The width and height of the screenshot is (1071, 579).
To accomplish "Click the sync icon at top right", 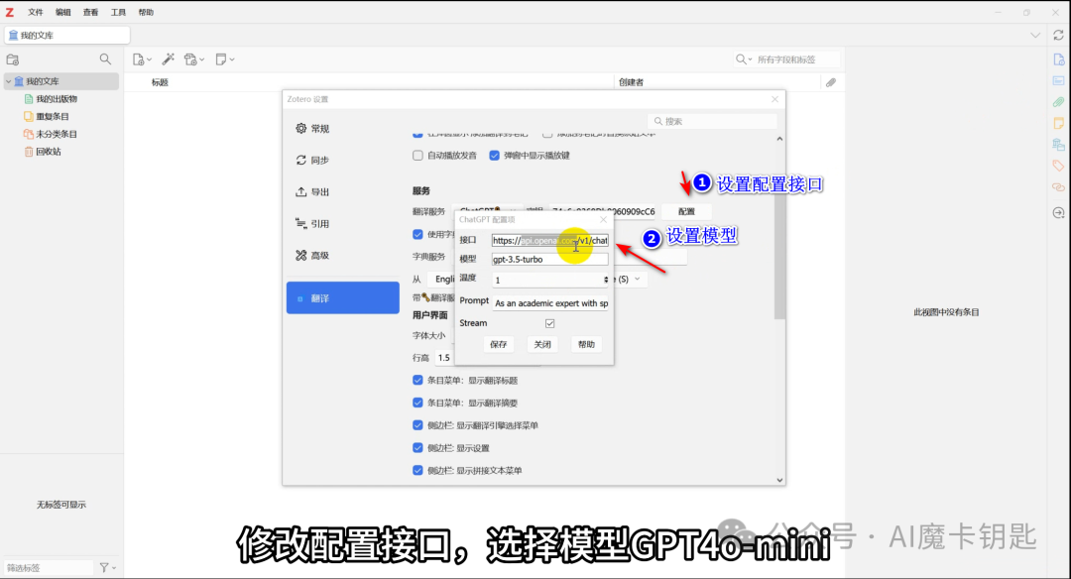I will 1059,35.
